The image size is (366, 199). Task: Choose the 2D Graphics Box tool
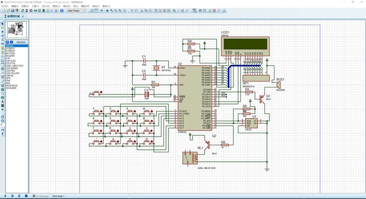3,85
